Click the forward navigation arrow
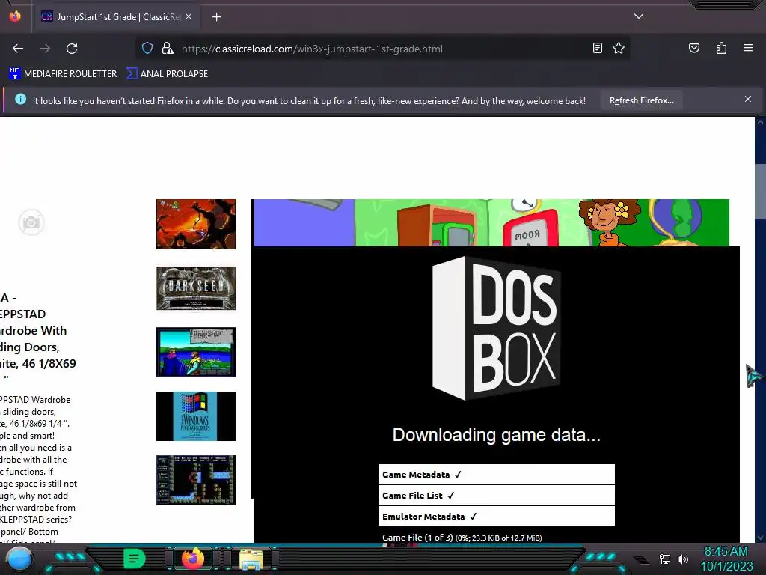The width and height of the screenshot is (766, 575). click(x=45, y=49)
